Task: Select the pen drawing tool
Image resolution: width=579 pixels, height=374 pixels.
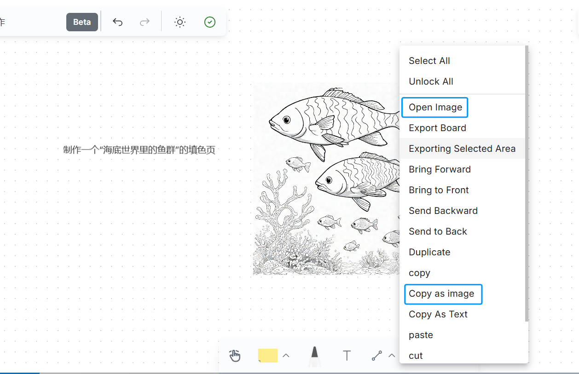Action: click(314, 356)
